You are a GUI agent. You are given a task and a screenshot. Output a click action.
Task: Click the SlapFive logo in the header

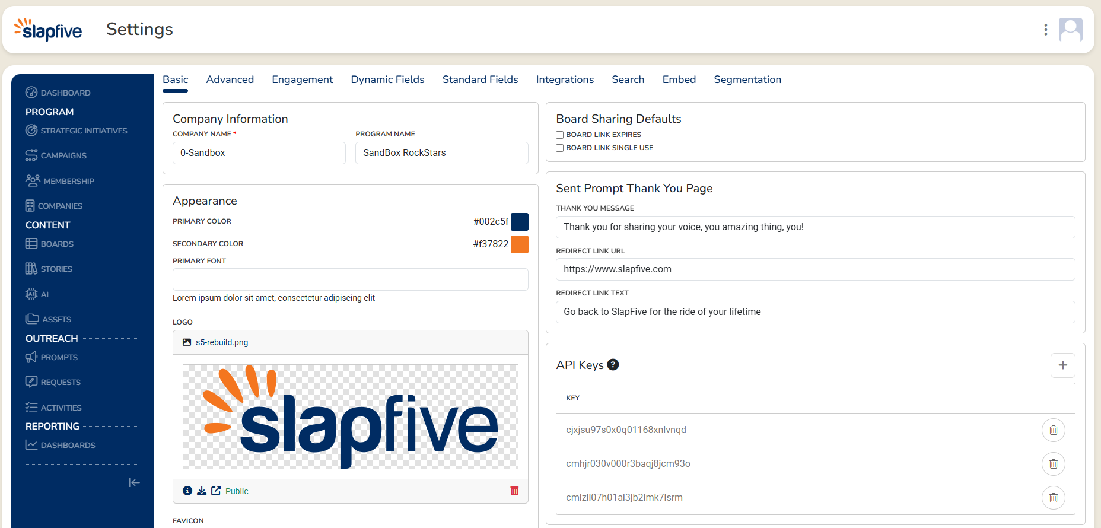[x=48, y=29]
